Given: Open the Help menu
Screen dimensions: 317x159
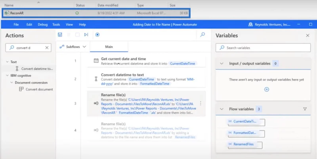Looking at the screenshot, I should [x=82, y=24].
